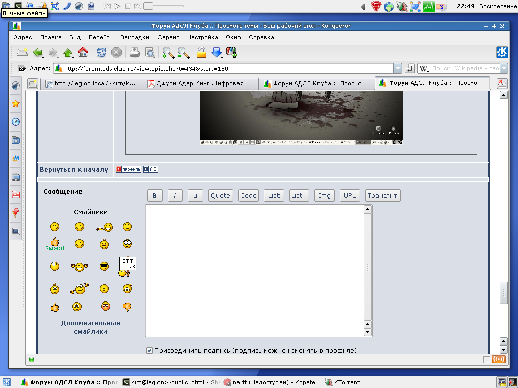Click the security padlock icon
This screenshot has height=388, width=518.
[x=201, y=52]
